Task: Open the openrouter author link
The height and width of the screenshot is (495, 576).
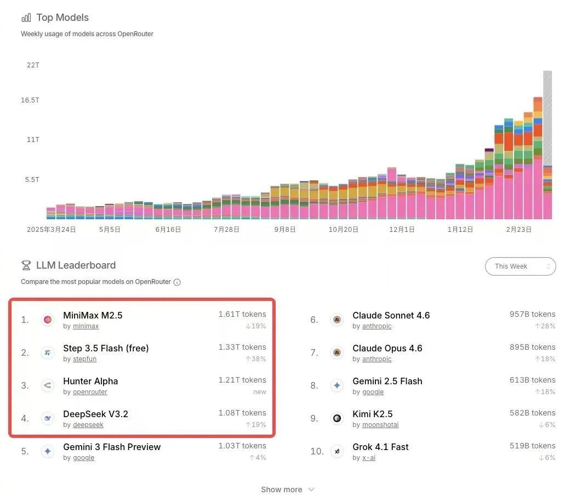Action: click(90, 392)
